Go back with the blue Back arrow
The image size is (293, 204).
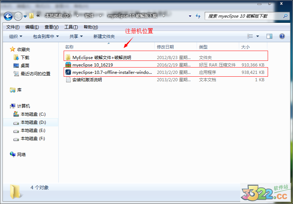[8, 16]
